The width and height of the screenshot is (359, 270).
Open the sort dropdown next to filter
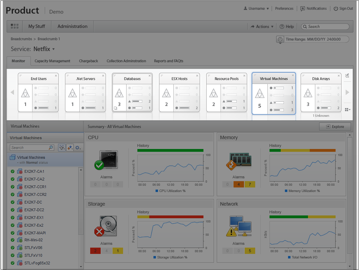tap(70, 148)
